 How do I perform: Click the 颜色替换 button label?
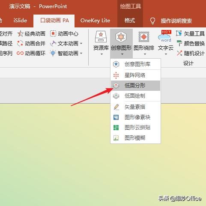194,44
